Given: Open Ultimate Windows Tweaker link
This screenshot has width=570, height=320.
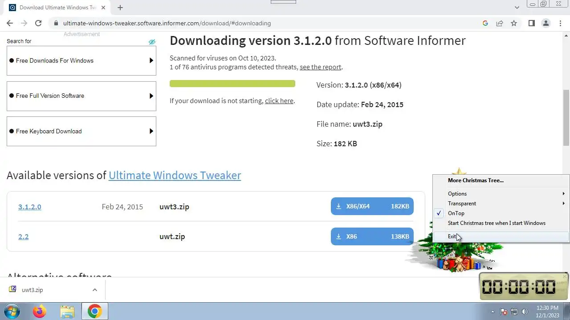Looking at the screenshot, I should click(x=175, y=175).
